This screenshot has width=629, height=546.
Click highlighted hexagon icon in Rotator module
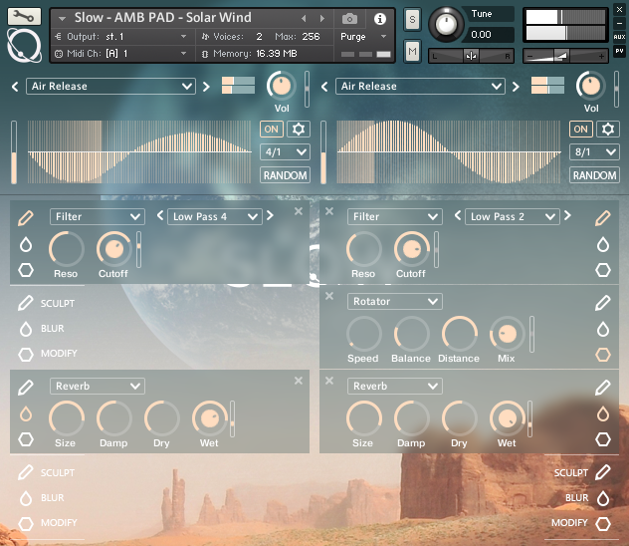pyautogui.click(x=603, y=355)
